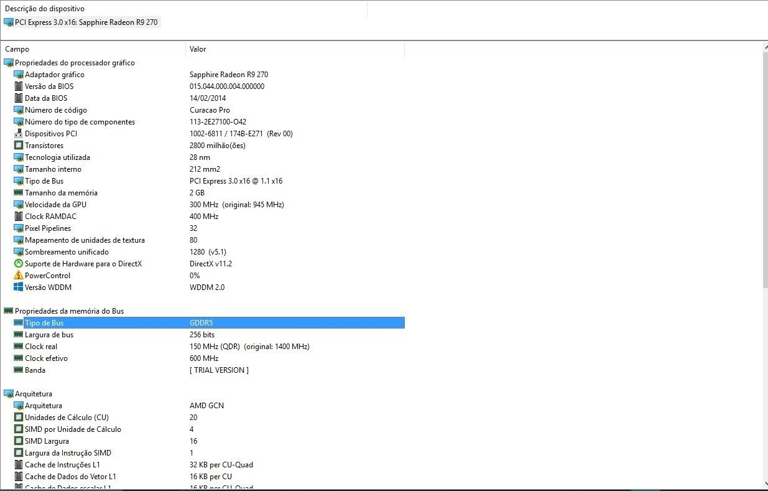Viewport: 768px width, 491px height.
Task: Click the 1280 (v5.1) unified shader value
Action: click(208, 252)
